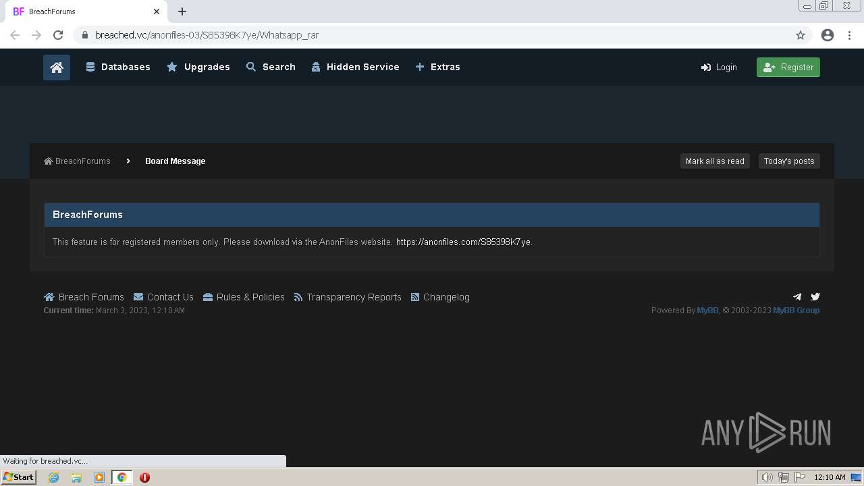Viewport: 864px width, 486px height.
Task: Click the green Register button
Action: click(788, 67)
